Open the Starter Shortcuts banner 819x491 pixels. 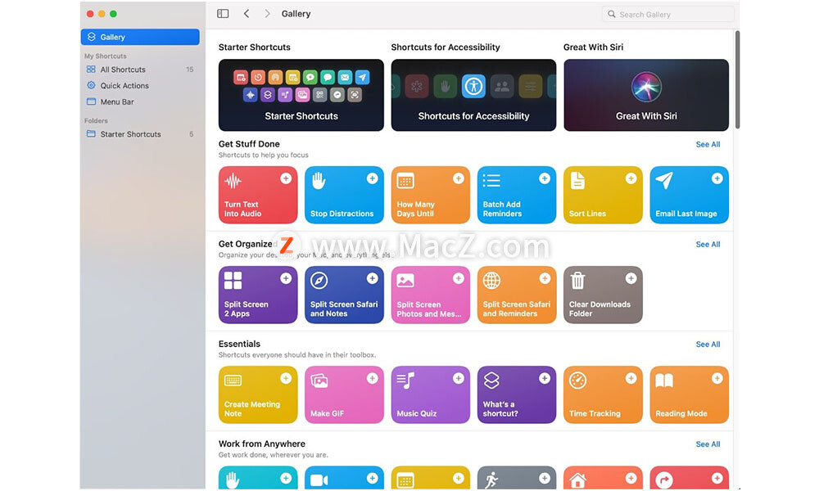tap(301, 95)
